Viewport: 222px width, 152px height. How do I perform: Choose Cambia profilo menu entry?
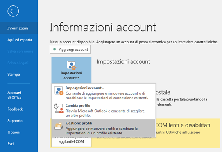104,110
